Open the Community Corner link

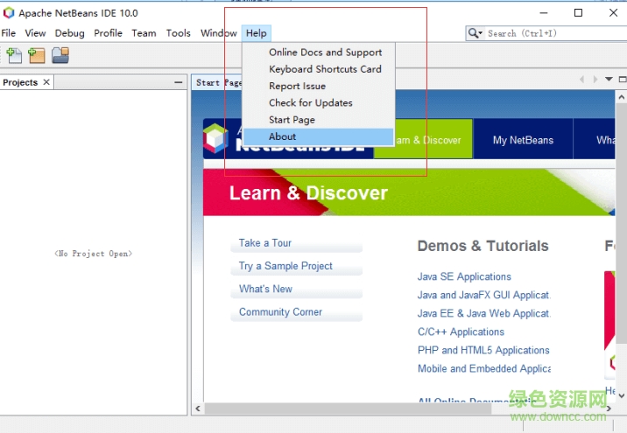click(280, 312)
